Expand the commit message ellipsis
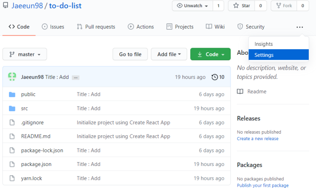 tap(76, 78)
